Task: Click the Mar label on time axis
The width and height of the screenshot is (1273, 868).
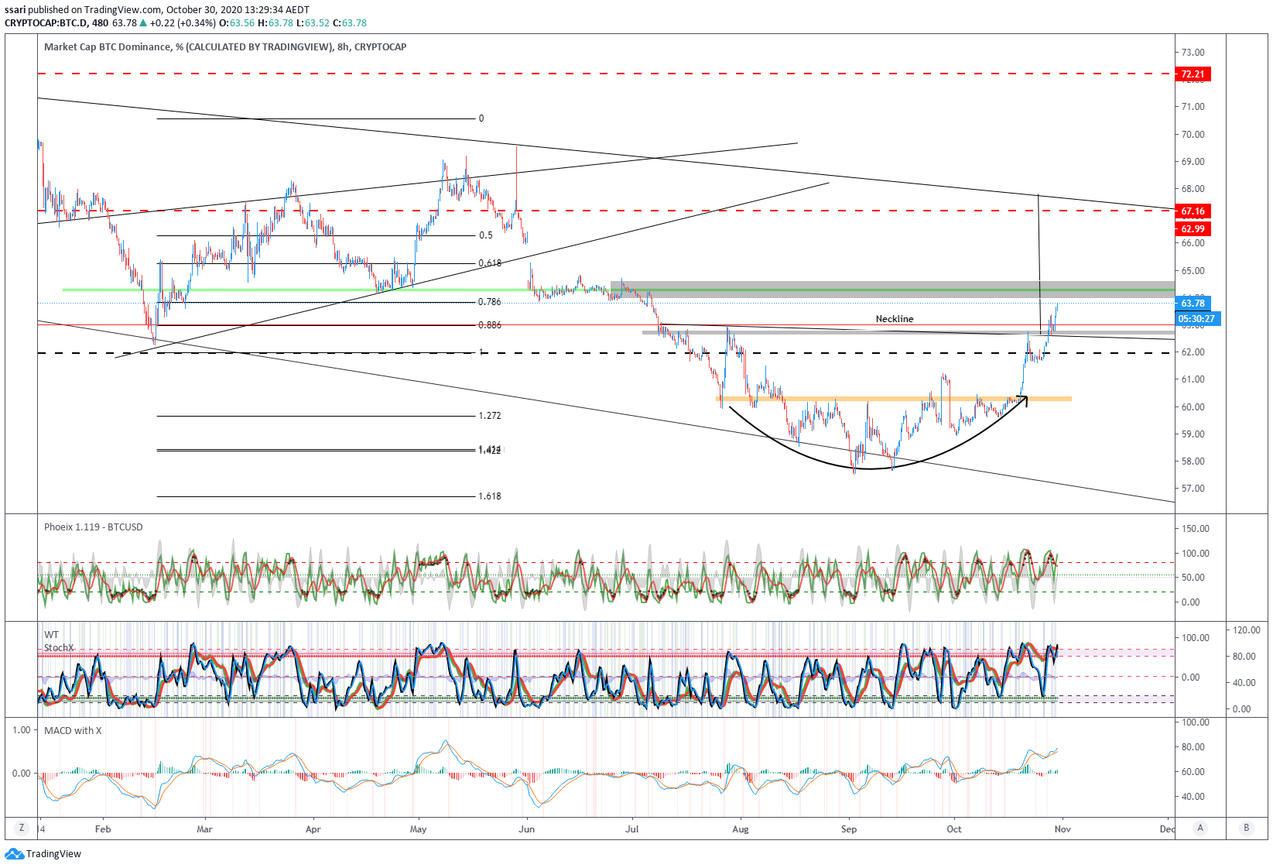Action: pos(204,829)
